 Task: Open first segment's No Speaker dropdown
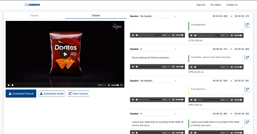point(158,16)
